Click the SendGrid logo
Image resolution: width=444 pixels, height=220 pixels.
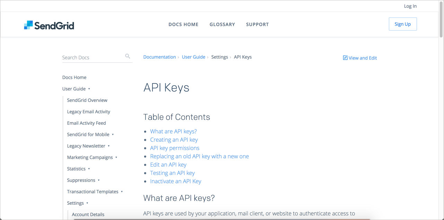click(x=49, y=25)
